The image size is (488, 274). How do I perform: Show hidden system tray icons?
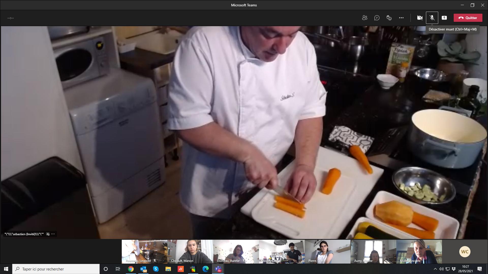coord(435,269)
